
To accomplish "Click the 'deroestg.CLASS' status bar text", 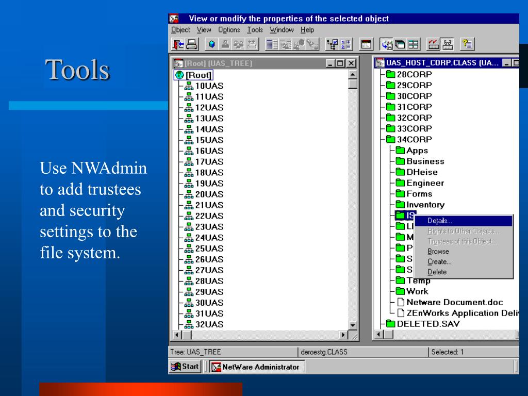I will pos(324,352).
